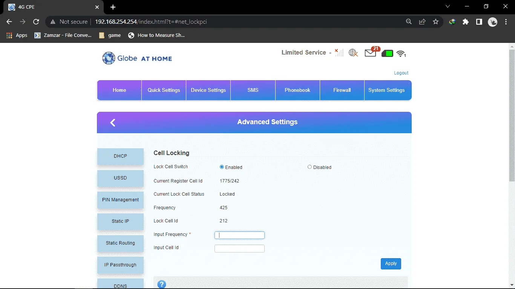Click the colorful extension icon in the toolbar
The image size is (515, 289).
click(452, 22)
